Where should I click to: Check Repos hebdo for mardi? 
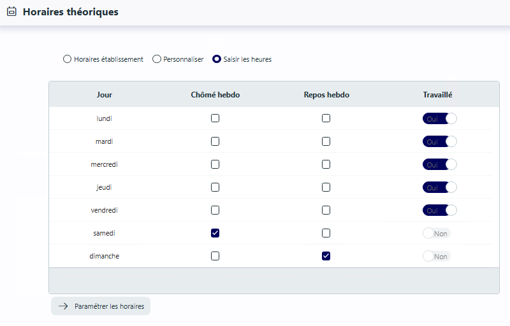pyautogui.click(x=326, y=141)
